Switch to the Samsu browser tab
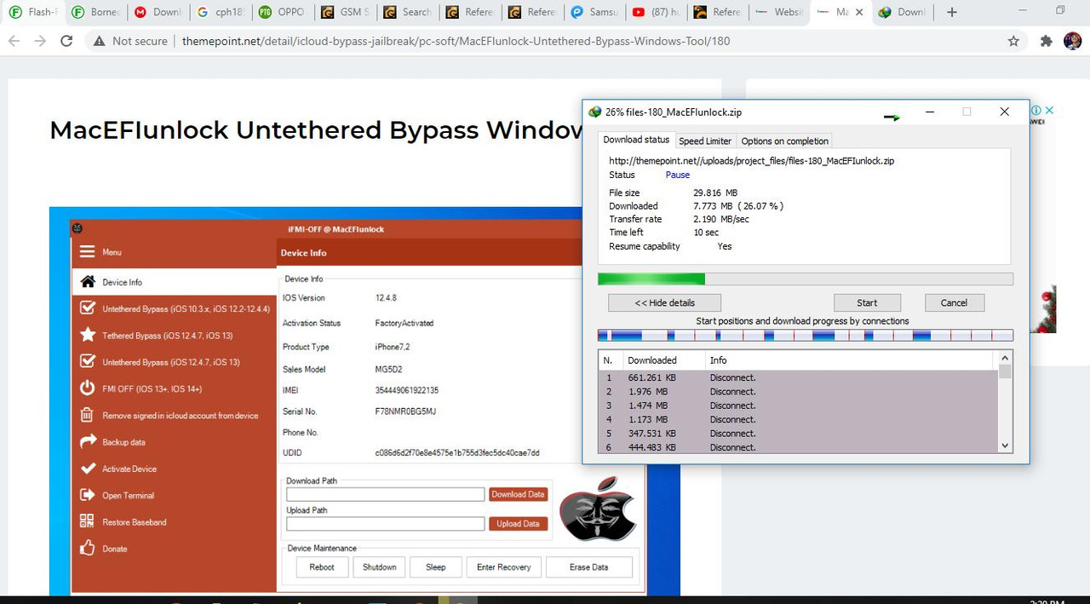The image size is (1090, 604). tap(594, 12)
